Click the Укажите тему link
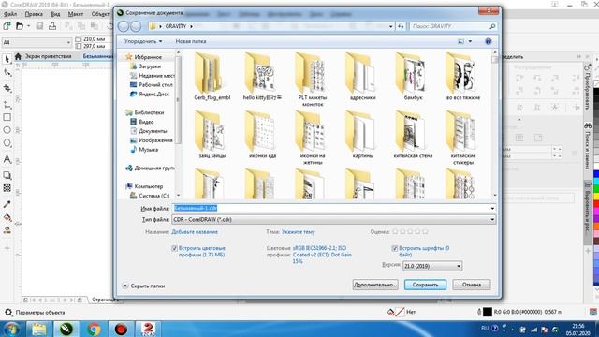The image size is (599, 337). point(299,232)
